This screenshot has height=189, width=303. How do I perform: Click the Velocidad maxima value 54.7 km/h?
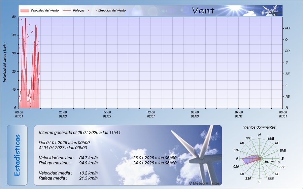point(89,158)
